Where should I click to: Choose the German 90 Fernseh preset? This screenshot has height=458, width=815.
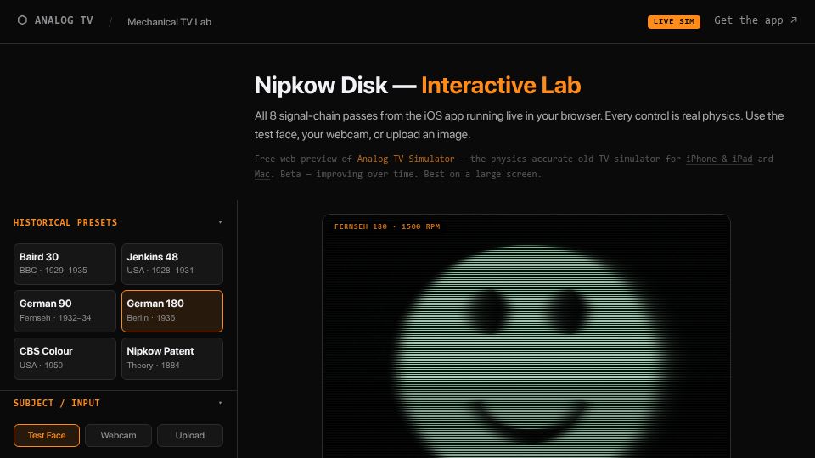(65, 311)
